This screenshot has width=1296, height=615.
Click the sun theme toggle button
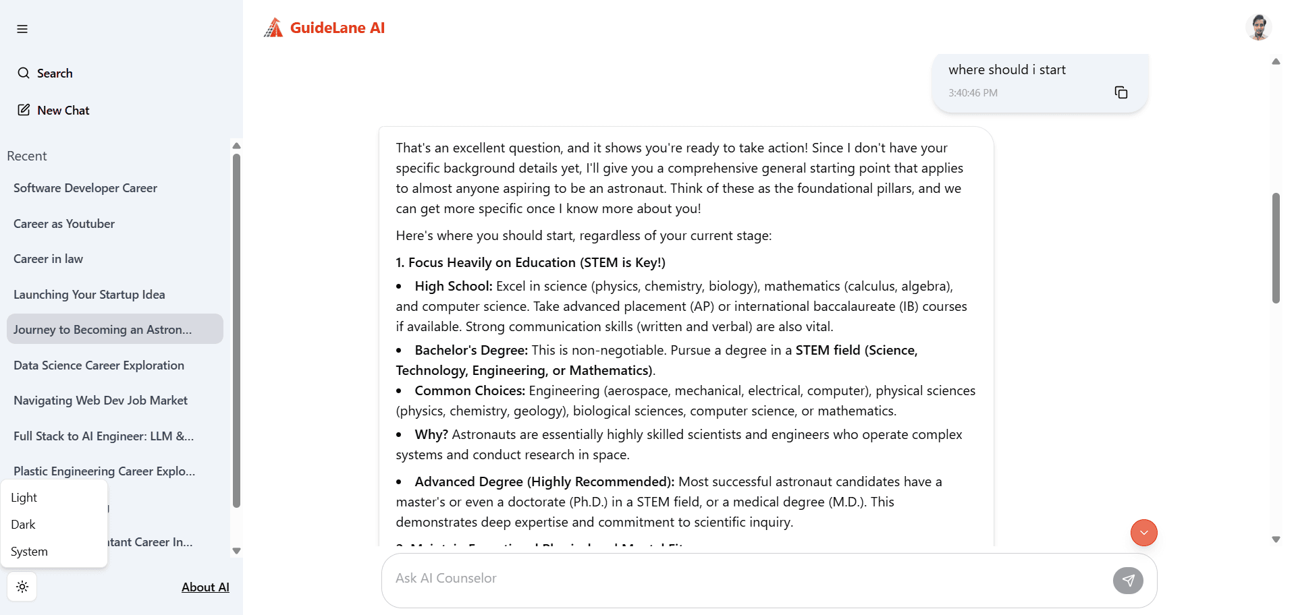coord(22,587)
